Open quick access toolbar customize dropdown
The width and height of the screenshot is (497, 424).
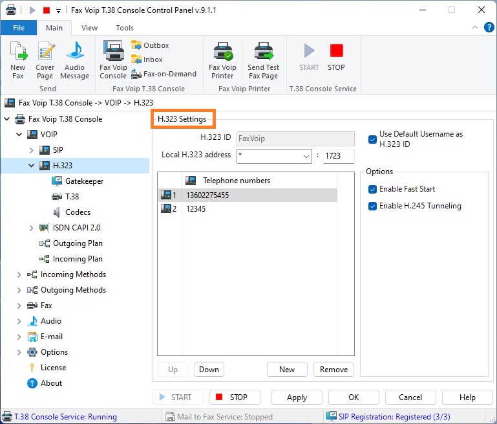click(x=58, y=10)
